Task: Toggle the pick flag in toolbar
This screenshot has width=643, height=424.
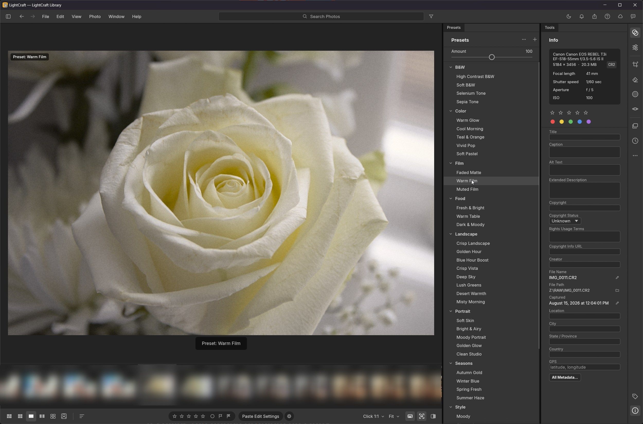Action: click(220, 416)
